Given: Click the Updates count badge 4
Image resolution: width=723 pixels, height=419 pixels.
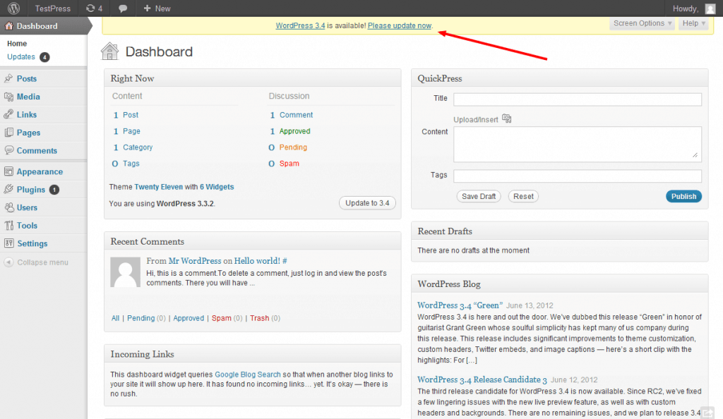Looking at the screenshot, I should pos(44,57).
